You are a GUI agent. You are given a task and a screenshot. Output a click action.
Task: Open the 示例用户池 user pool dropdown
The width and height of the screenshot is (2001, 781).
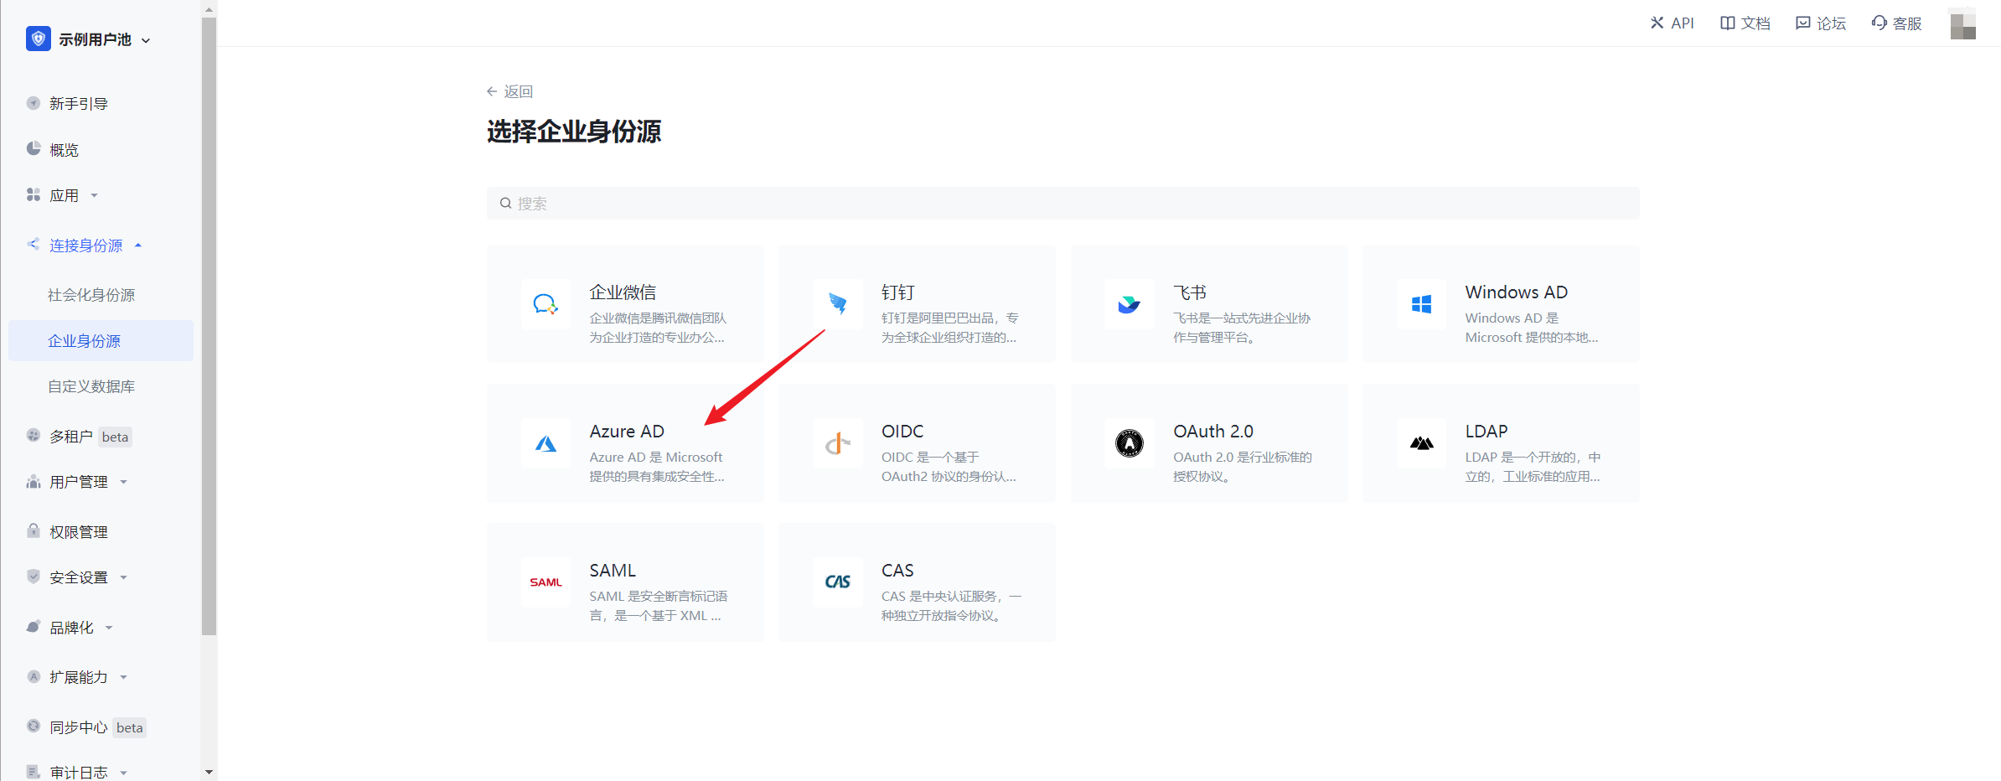click(95, 39)
